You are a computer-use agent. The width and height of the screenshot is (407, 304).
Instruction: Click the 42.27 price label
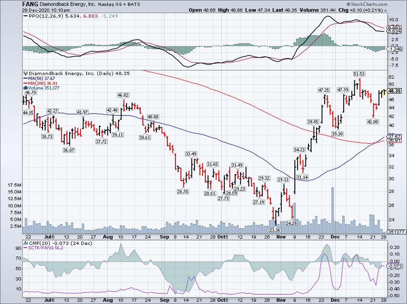coord(52,111)
